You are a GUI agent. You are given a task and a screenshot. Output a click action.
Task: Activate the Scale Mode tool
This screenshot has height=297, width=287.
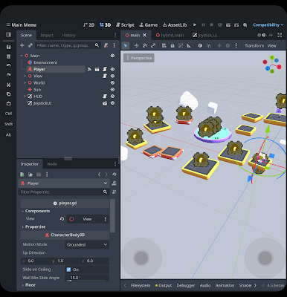pos(153,45)
